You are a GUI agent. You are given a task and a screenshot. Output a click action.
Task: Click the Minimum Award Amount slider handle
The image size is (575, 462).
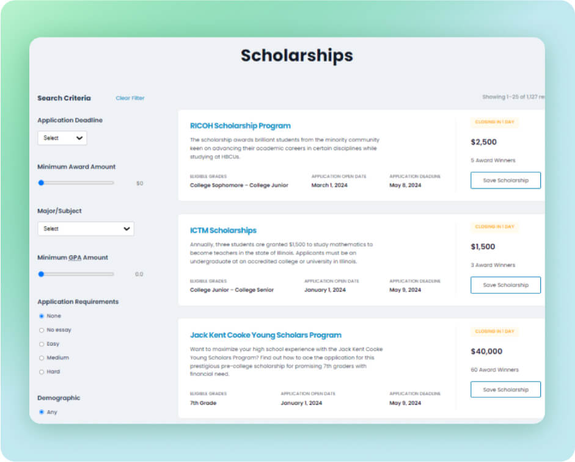tap(41, 182)
